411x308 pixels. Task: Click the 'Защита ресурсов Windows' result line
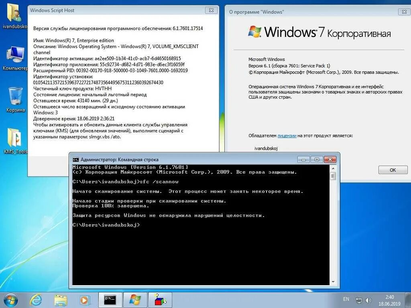pyautogui.click(x=169, y=215)
